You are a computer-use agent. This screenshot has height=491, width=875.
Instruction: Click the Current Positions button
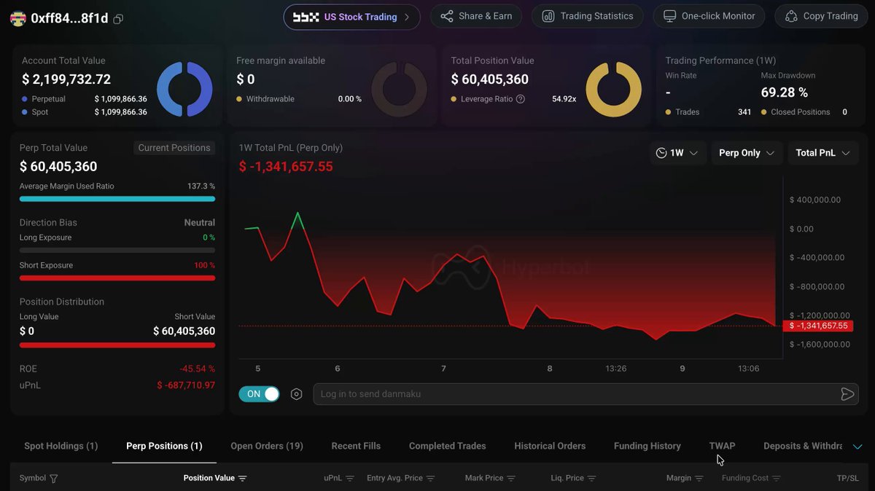point(174,148)
